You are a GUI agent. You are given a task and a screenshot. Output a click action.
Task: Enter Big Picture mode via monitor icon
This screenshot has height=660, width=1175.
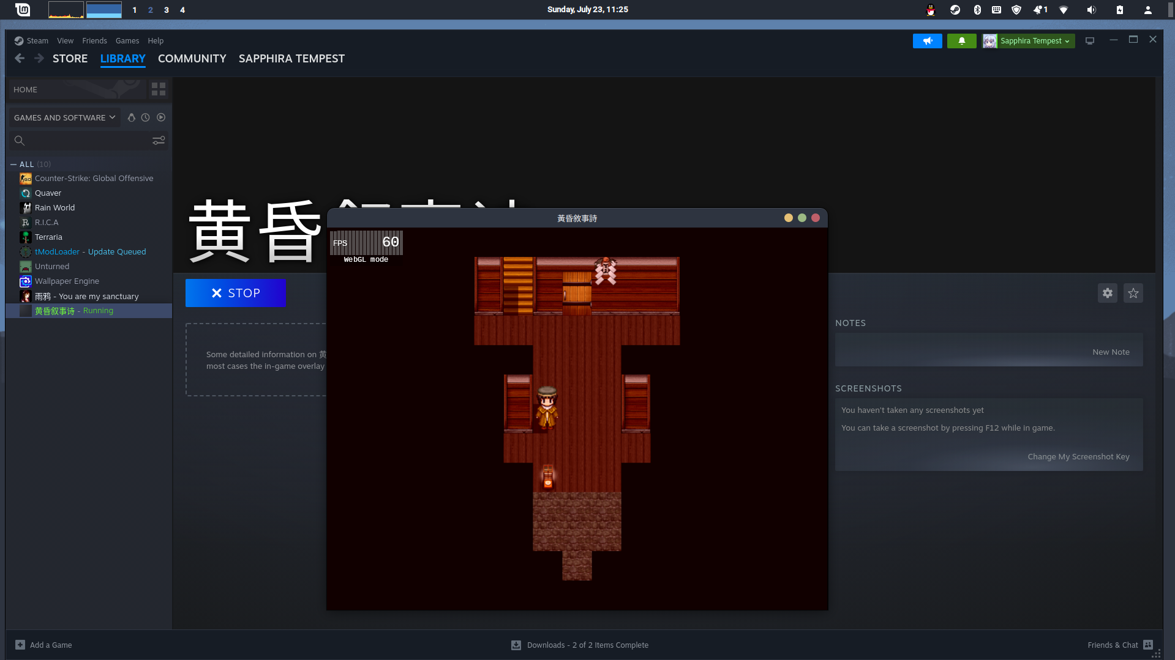[1090, 41]
